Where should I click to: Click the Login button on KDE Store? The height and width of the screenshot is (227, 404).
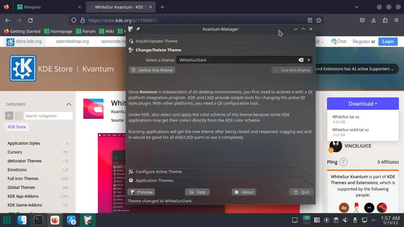click(x=388, y=41)
